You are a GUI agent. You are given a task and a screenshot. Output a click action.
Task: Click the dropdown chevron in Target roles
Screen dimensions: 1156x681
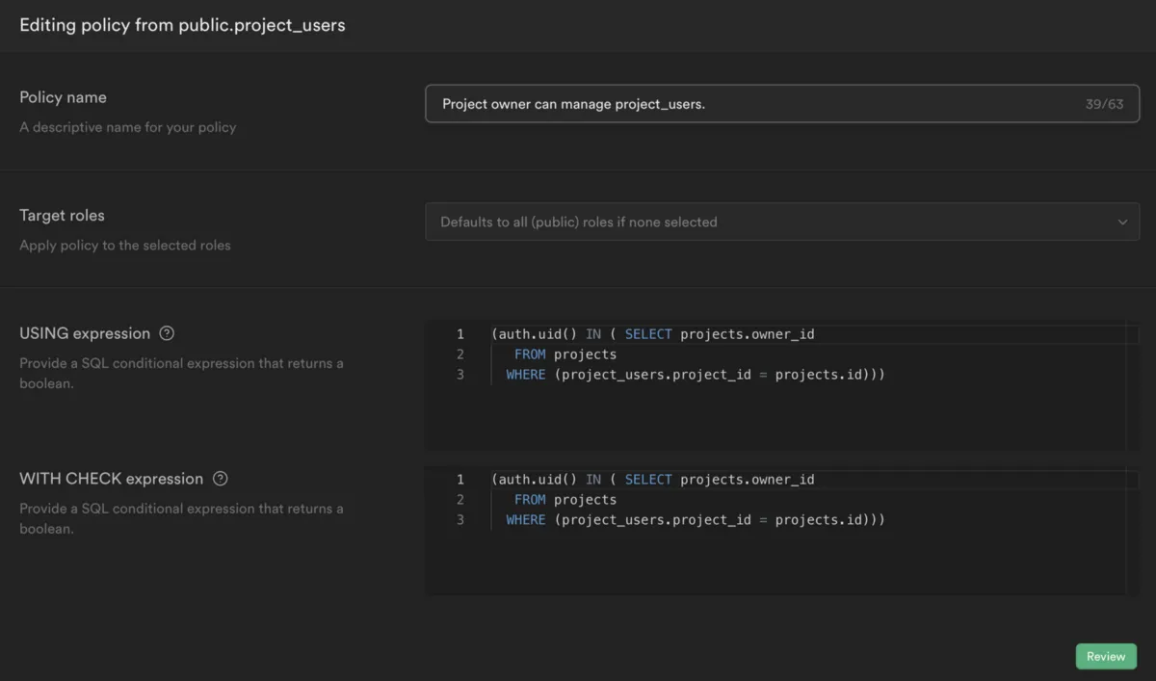(x=1122, y=222)
